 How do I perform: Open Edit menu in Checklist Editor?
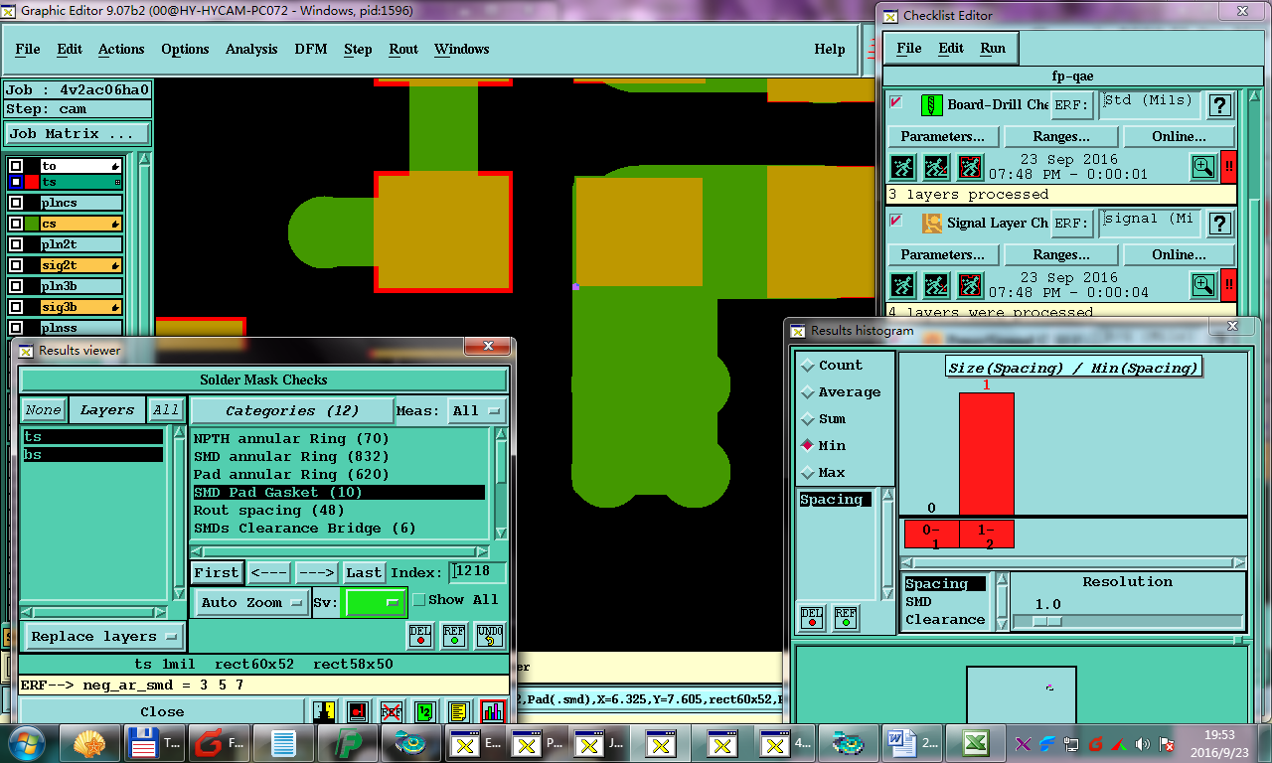(x=951, y=48)
